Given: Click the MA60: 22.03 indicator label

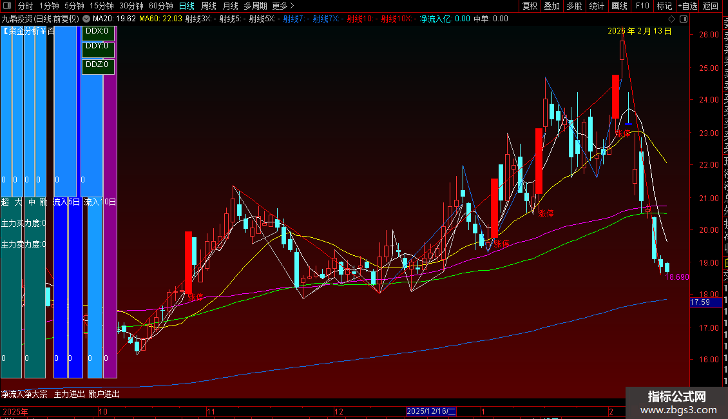Looking at the screenshot, I should tap(160, 19).
